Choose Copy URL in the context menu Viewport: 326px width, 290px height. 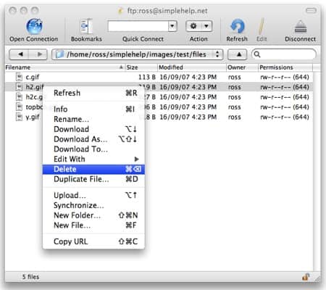coord(93,241)
